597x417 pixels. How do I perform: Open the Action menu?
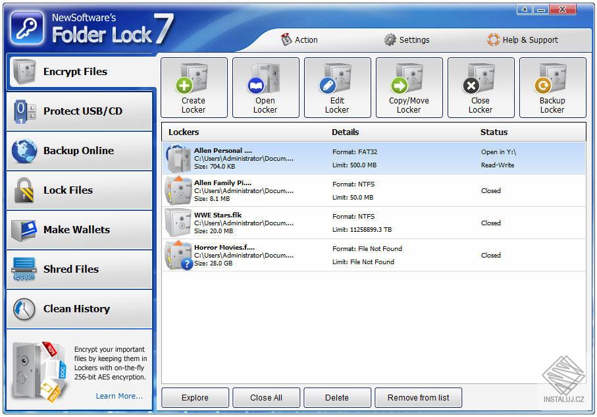point(300,40)
